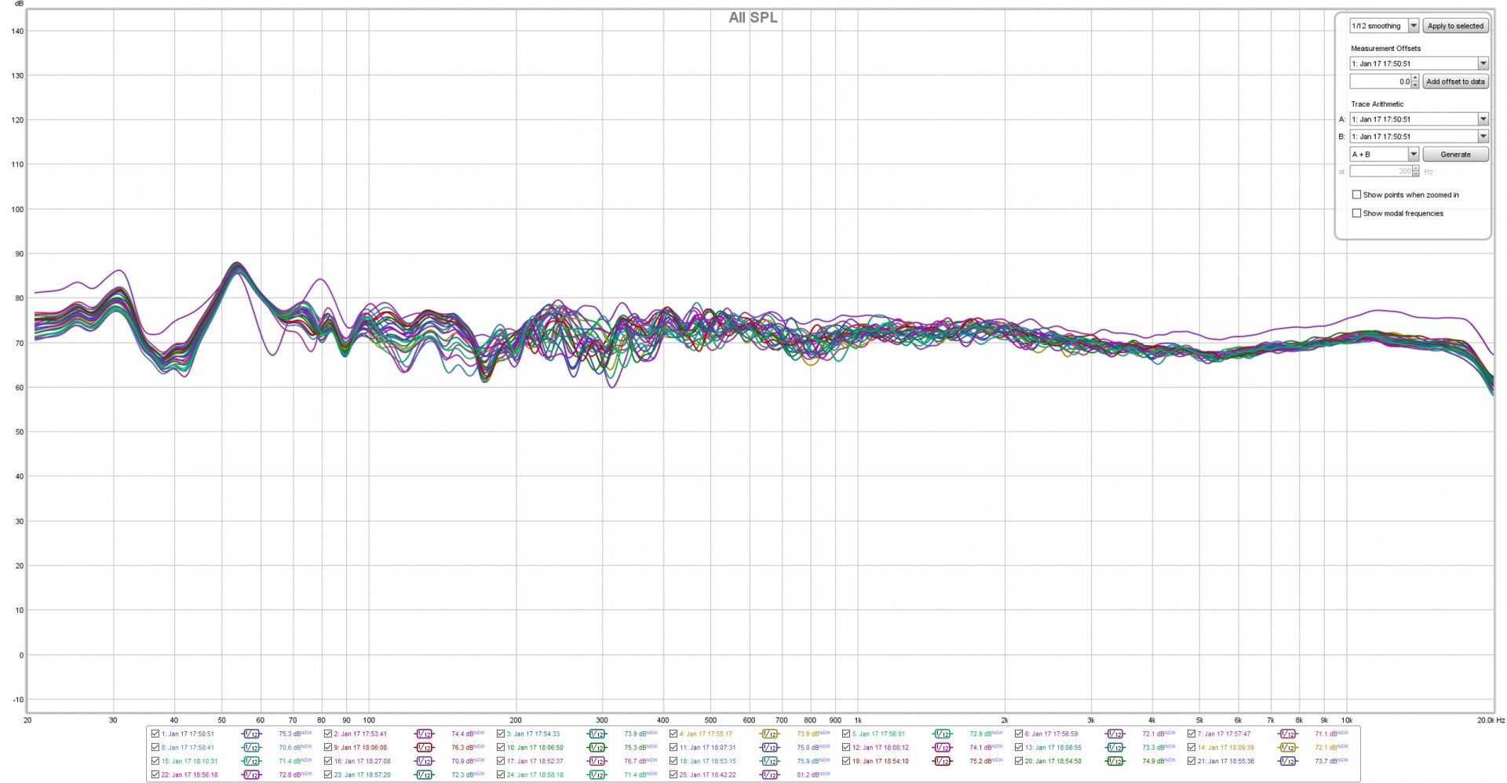Click the 1/12 trace icon for measurement 10: Jan 17 18:06:50
1507x783 pixels.
pos(597,748)
